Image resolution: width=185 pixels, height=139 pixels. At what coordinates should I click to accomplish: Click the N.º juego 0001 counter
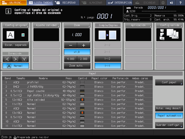[x=104, y=16]
